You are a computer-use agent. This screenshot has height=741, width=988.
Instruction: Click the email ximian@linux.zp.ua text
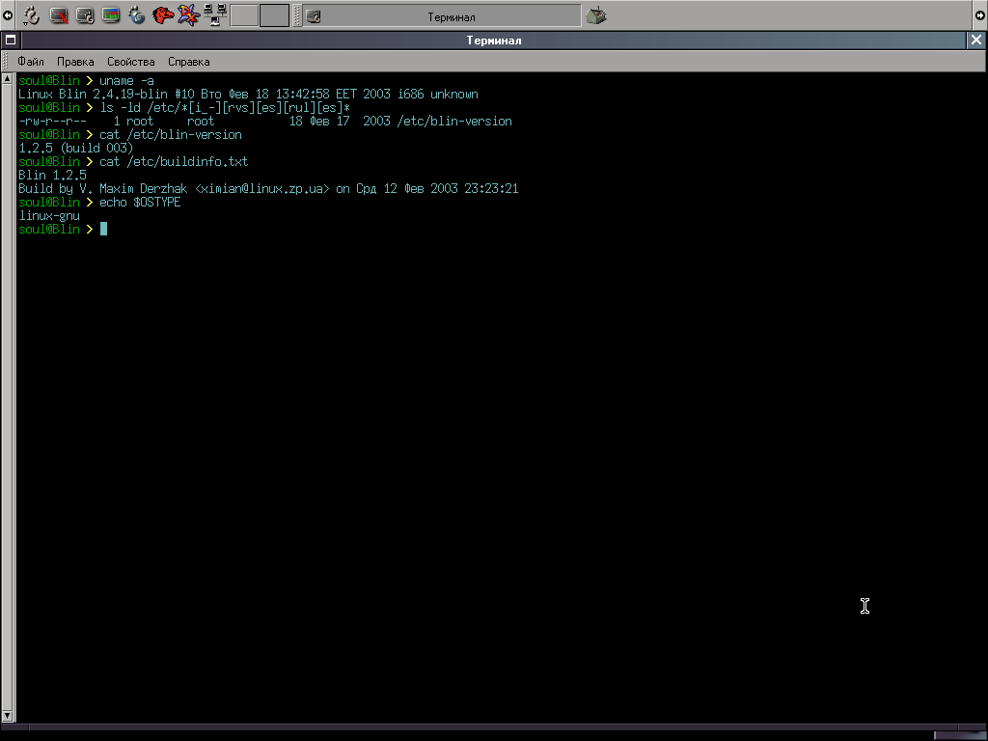(x=262, y=189)
